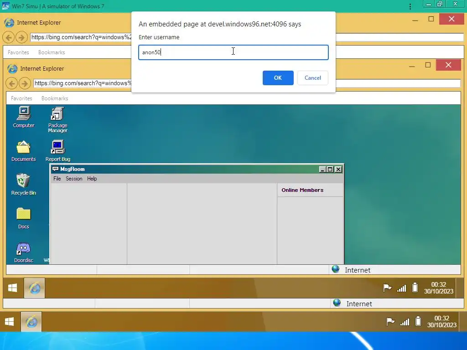
Task: Confirm the username with OK button
Action: 278,77
